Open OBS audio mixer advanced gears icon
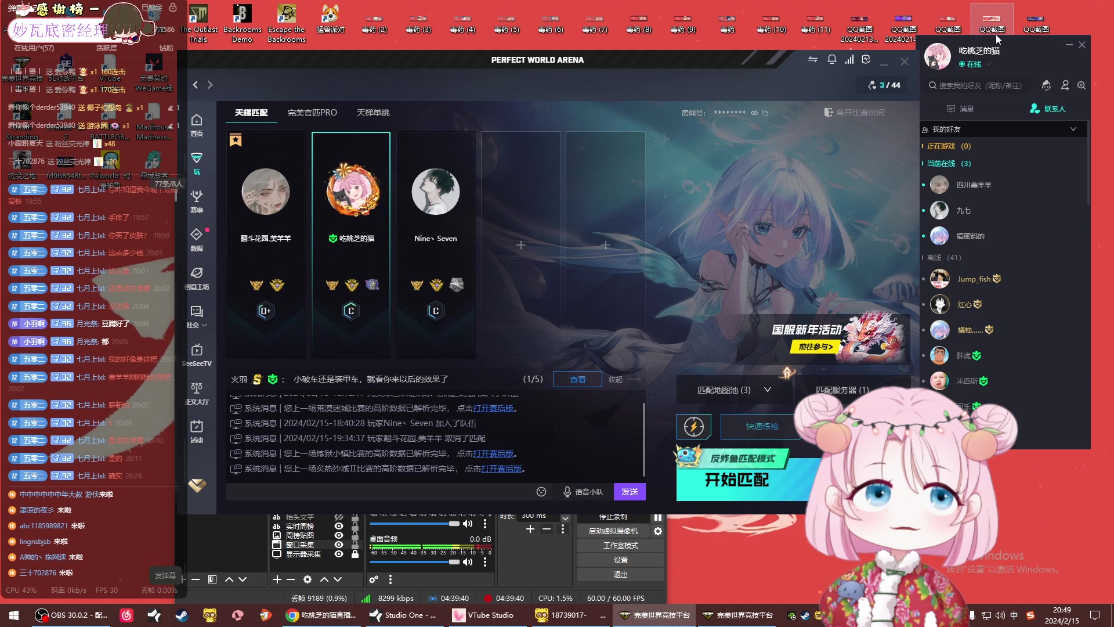 click(374, 579)
